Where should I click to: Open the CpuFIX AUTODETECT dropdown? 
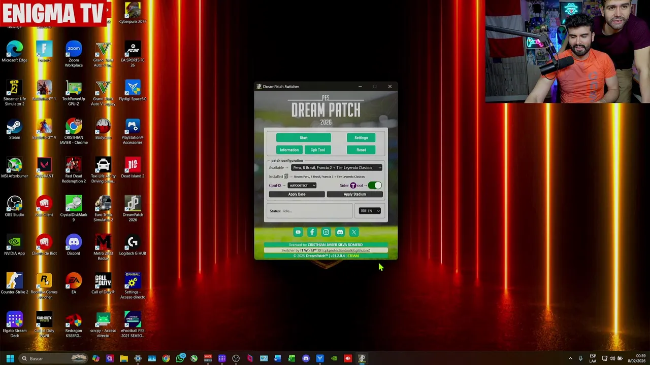point(303,186)
